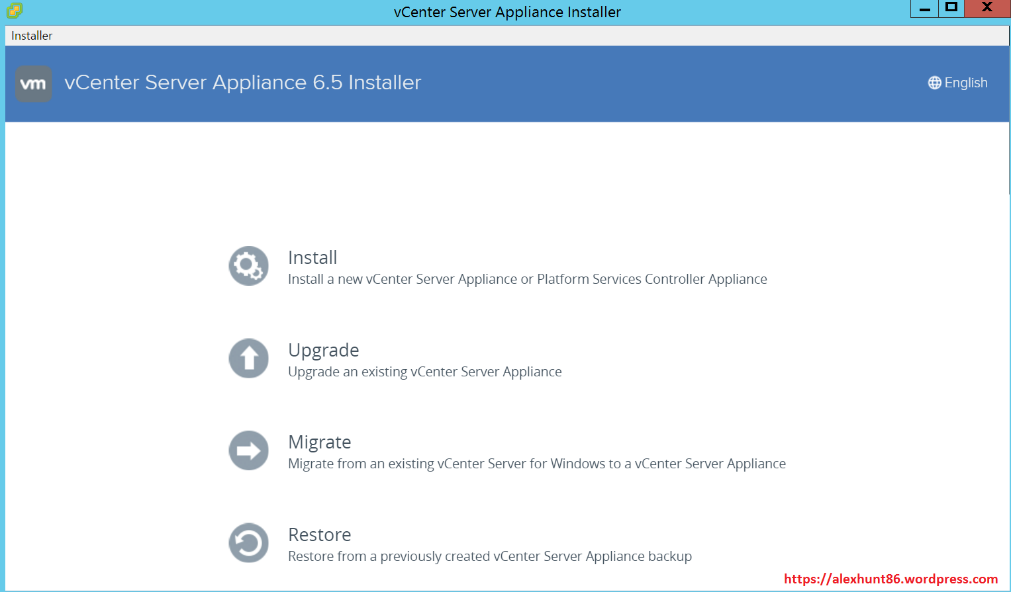Click the vertical scrollbar on right edge

tap(1008, 159)
